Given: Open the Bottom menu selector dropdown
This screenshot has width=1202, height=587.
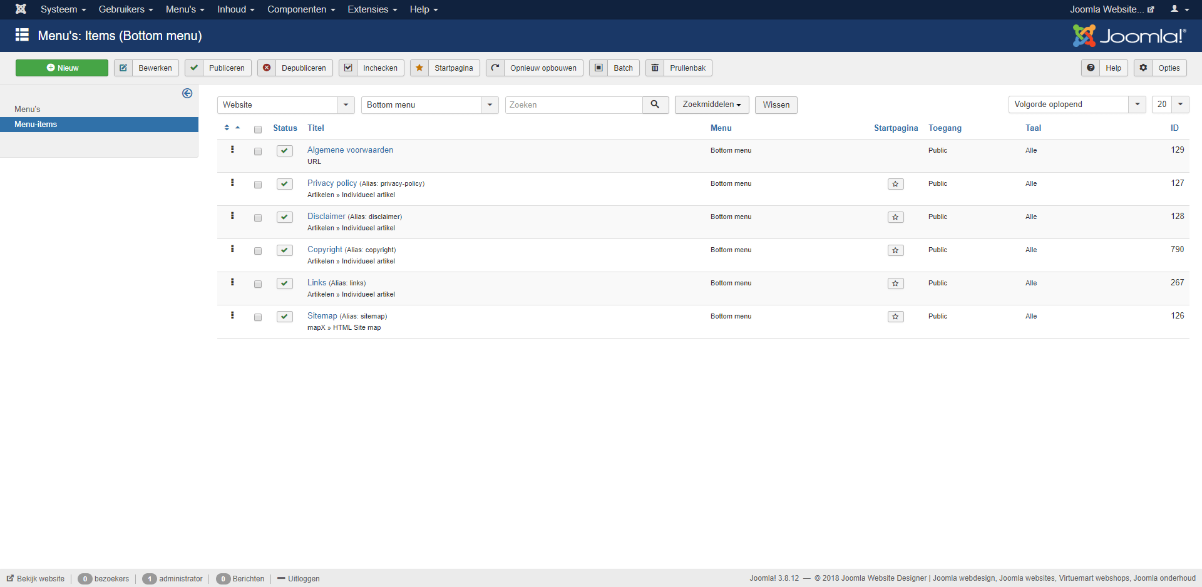Looking at the screenshot, I should 489,105.
